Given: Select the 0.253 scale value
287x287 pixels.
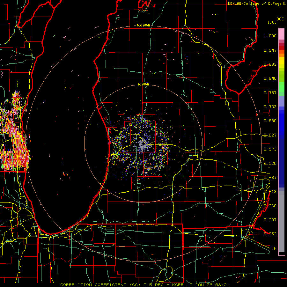Looking at the screenshot, I should coord(270,234).
